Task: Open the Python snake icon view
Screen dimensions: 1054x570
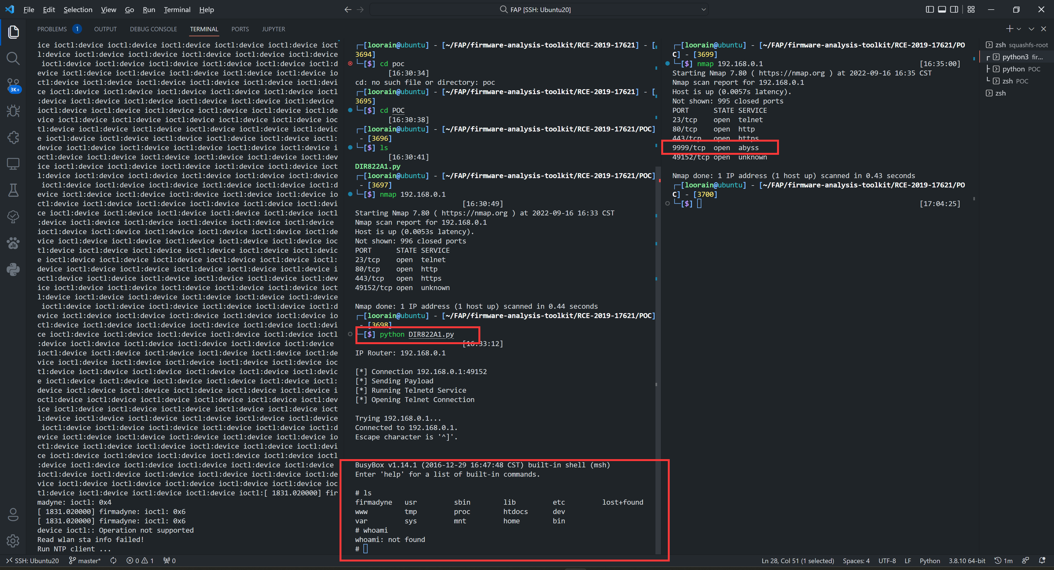Action: pyautogui.click(x=13, y=269)
